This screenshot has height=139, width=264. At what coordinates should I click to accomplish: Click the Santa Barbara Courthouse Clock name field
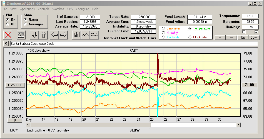click(134, 43)
